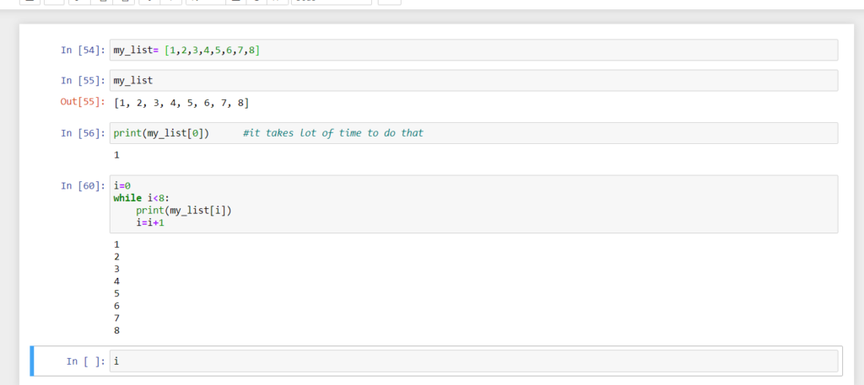Viewport: 864px width, 385px height.
Task: Click the 'print(my_list[i])' line
Action: (x=183, y=211)
